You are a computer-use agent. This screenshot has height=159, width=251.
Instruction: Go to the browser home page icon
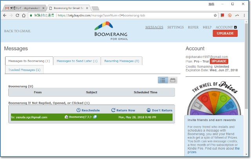24,15
